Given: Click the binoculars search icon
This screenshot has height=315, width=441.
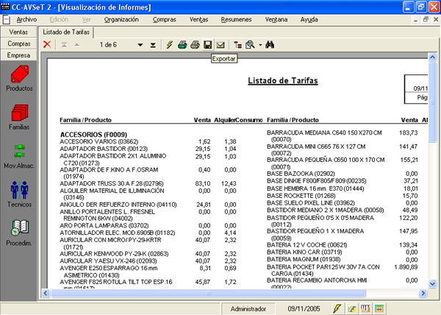Looking at the screenshot, I should pyautogui.click(x=270, y=45).
